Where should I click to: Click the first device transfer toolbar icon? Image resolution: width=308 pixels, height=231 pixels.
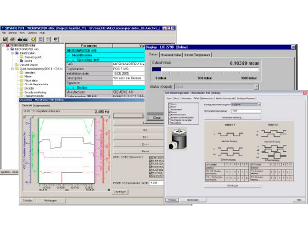point(20,39)
